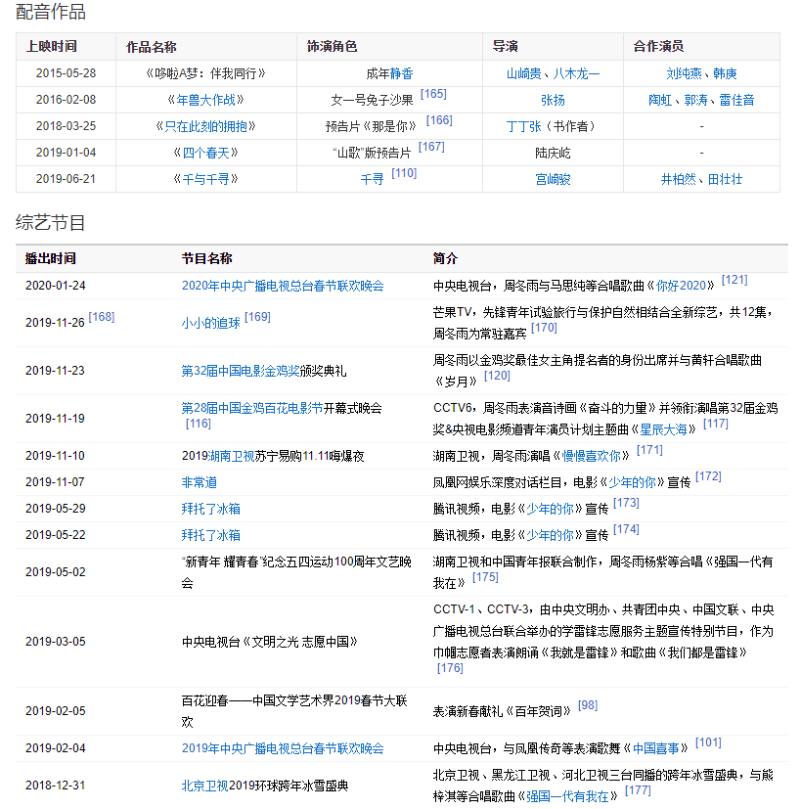Open 北京卫视 channel link

[205, 786]
